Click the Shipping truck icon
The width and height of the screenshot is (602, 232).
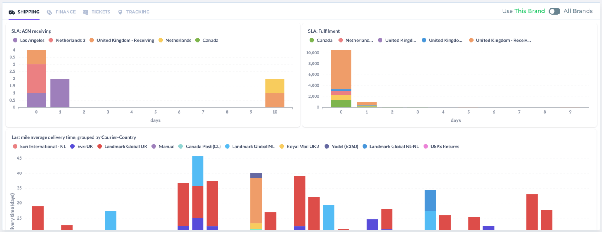pos(12,12)
